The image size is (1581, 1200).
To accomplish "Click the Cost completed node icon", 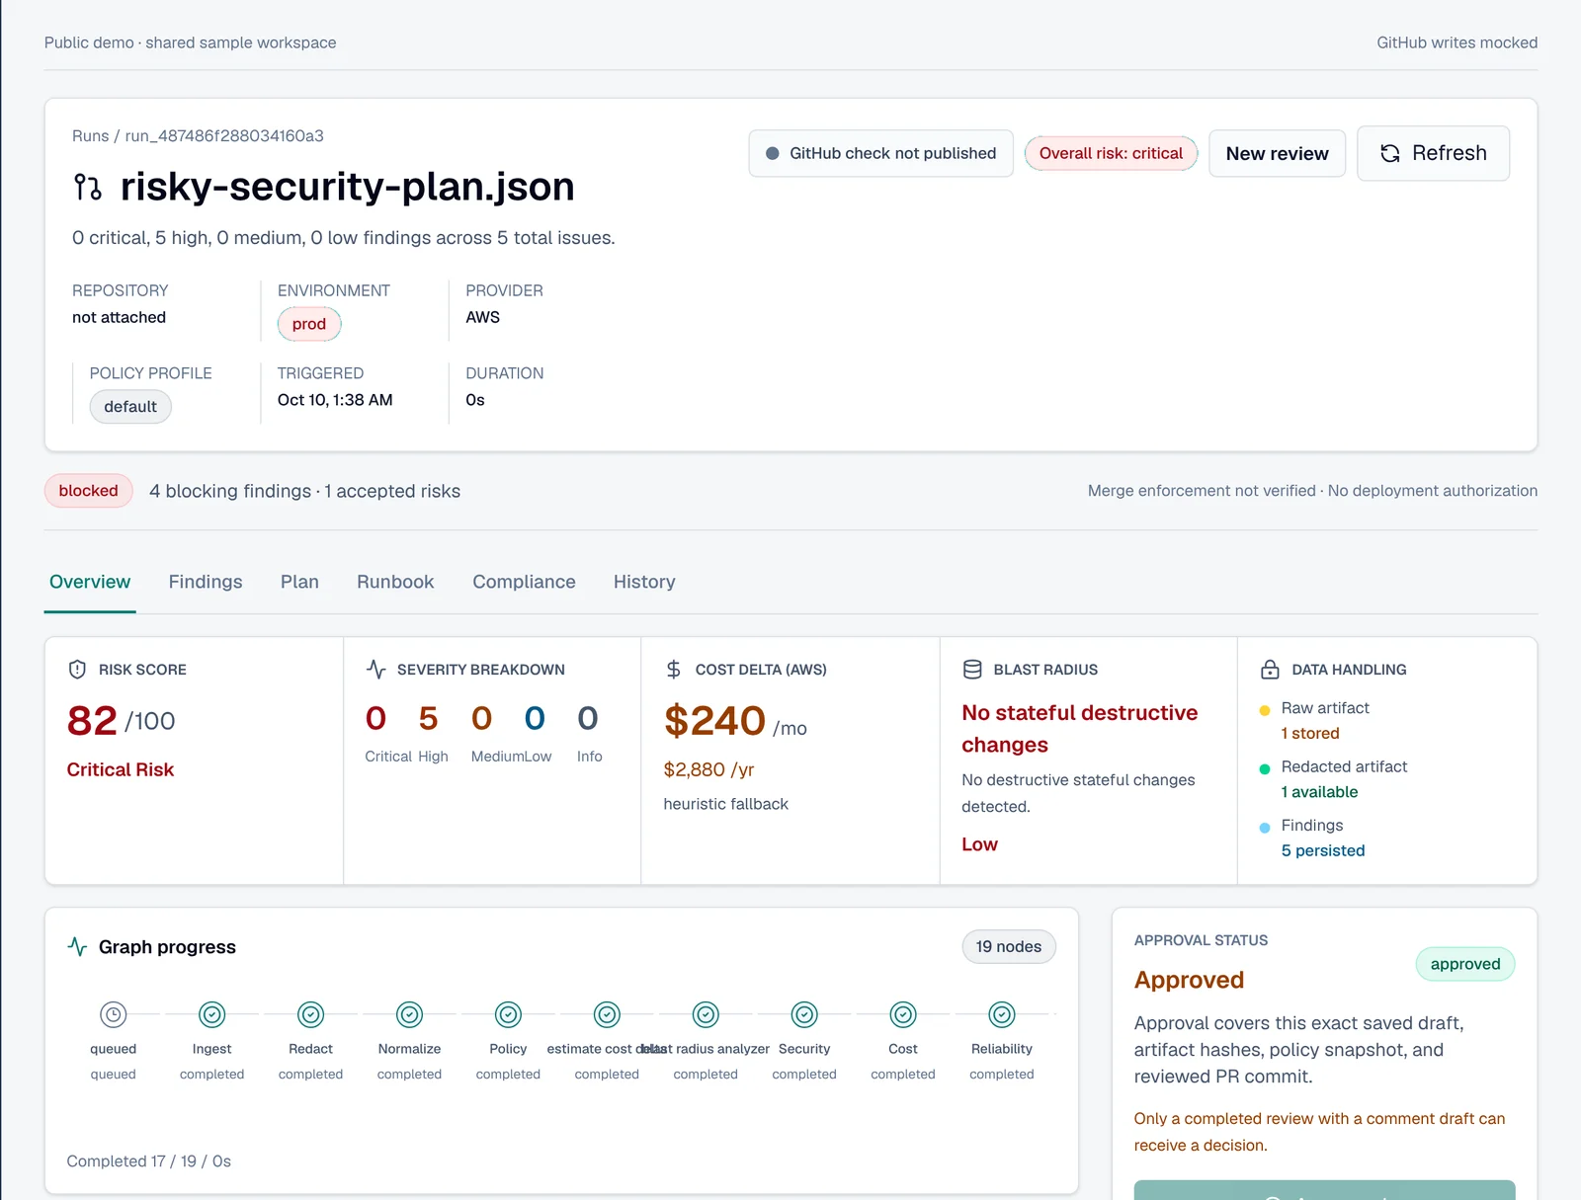I will pyautogui.click(x=903, y=1014).
